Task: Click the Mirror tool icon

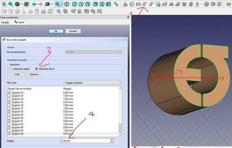Action: click(138, 4)
